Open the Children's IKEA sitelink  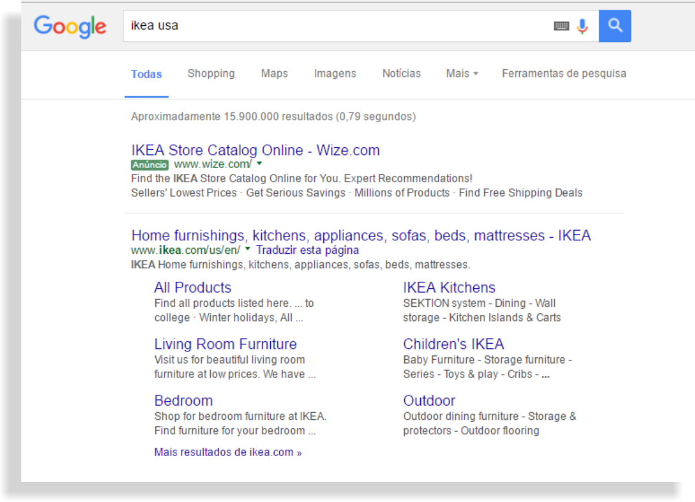point(453,344)
